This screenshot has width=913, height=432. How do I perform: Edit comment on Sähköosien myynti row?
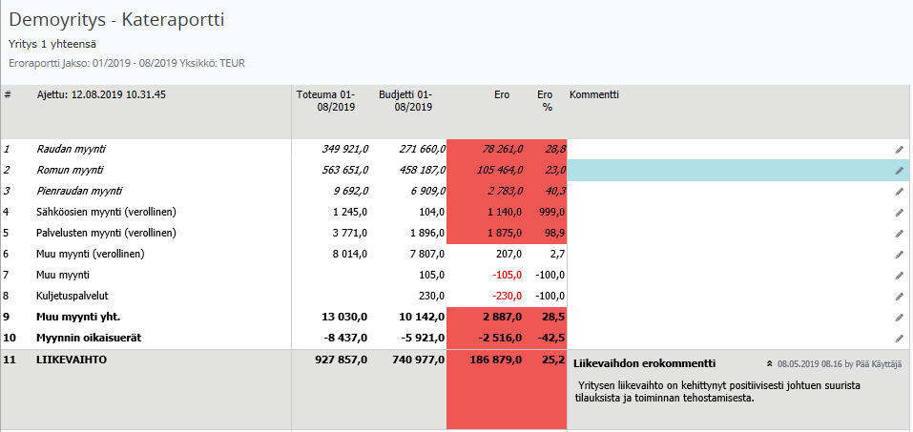tap(898, 213)
